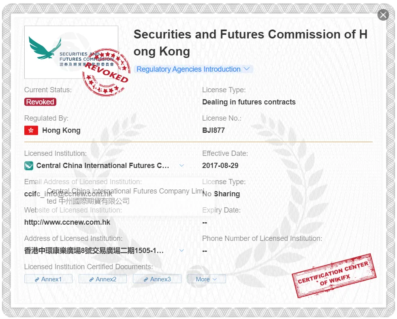Click the Certification Center of WikiFX stamp
The width and height of the screenshot is (397, 319).
[x=334, y=276]
